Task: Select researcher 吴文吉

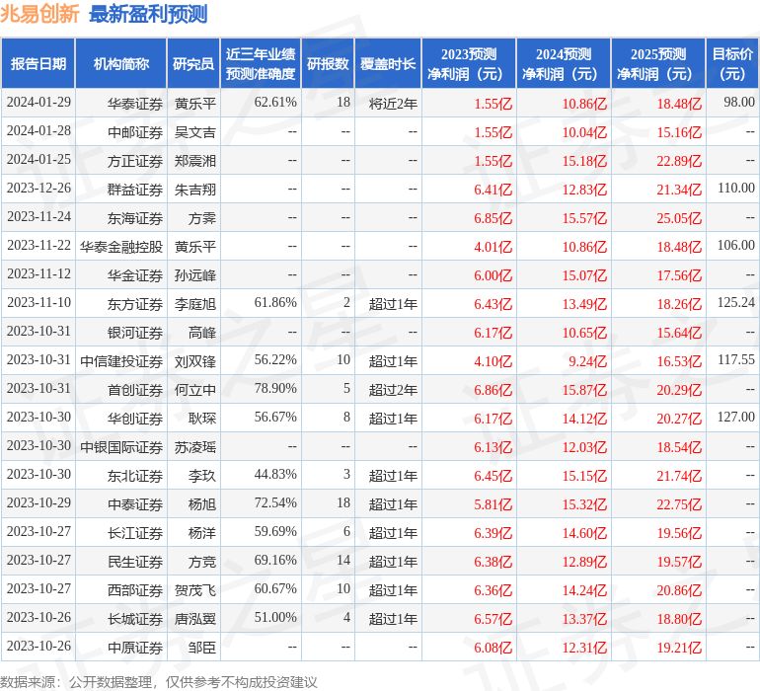Action: tap(195, 132)
